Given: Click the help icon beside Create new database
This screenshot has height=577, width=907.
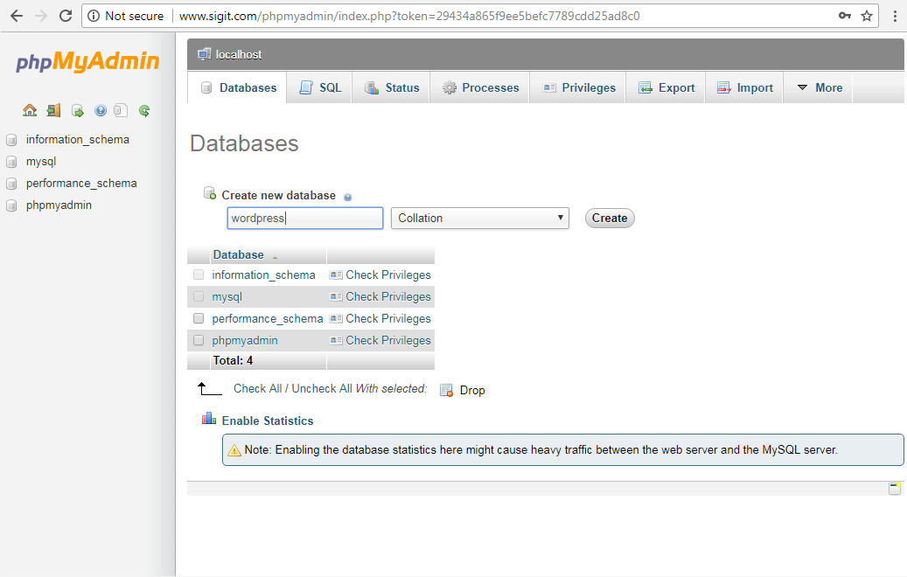Looking at the screenshot, I should pos(347,198).
